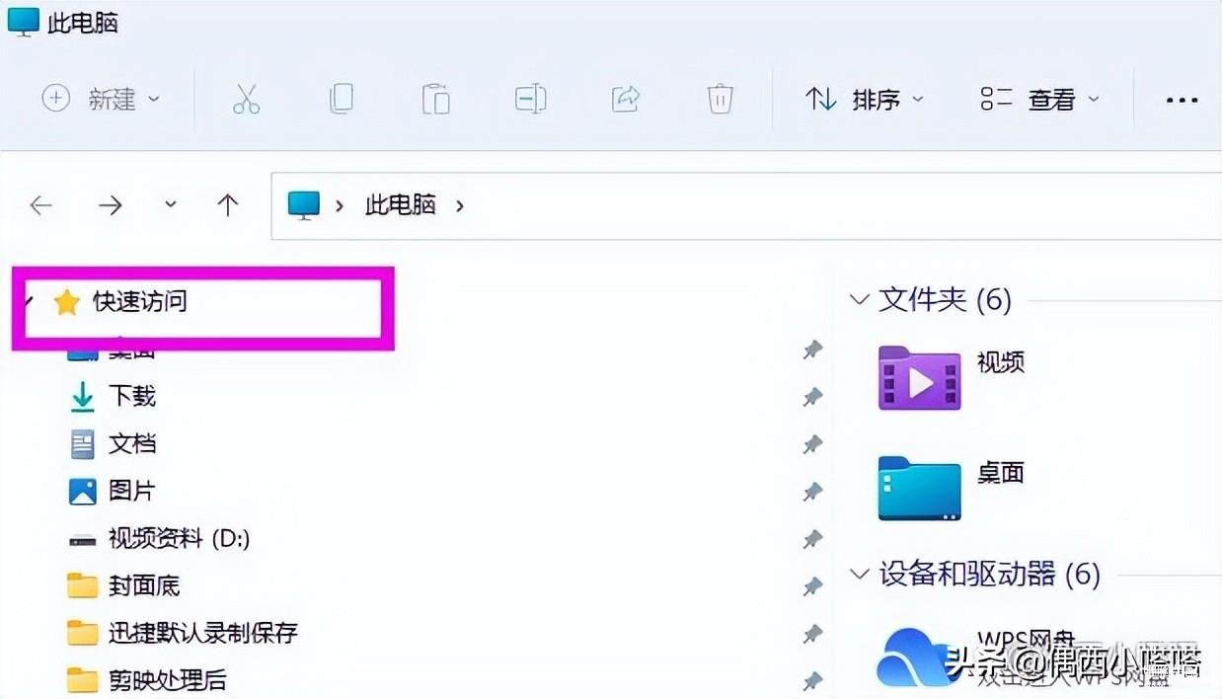Click the Copy icon in toolbar
The image size is (1222, 699).
click(341, 99)
